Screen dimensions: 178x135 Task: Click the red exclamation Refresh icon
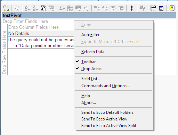(131, 8)
